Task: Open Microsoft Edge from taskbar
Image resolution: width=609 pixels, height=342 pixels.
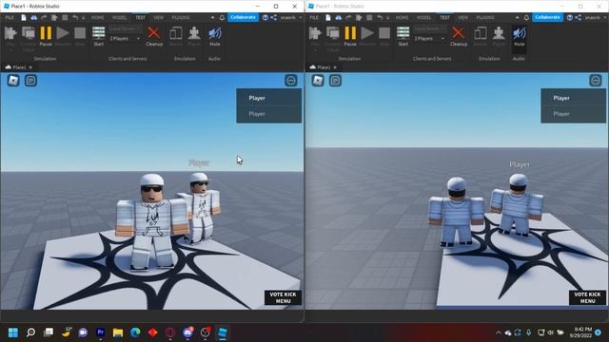Action: click(135, 332)
